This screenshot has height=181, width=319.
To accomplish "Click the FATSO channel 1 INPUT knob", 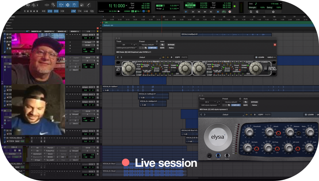I will point(129,68).
